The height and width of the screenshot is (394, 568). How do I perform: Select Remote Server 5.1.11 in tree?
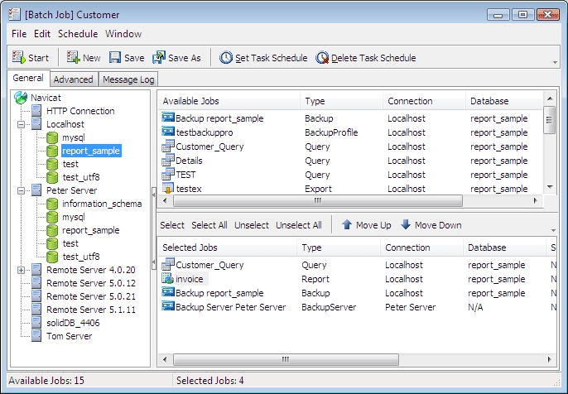[91, 310]
